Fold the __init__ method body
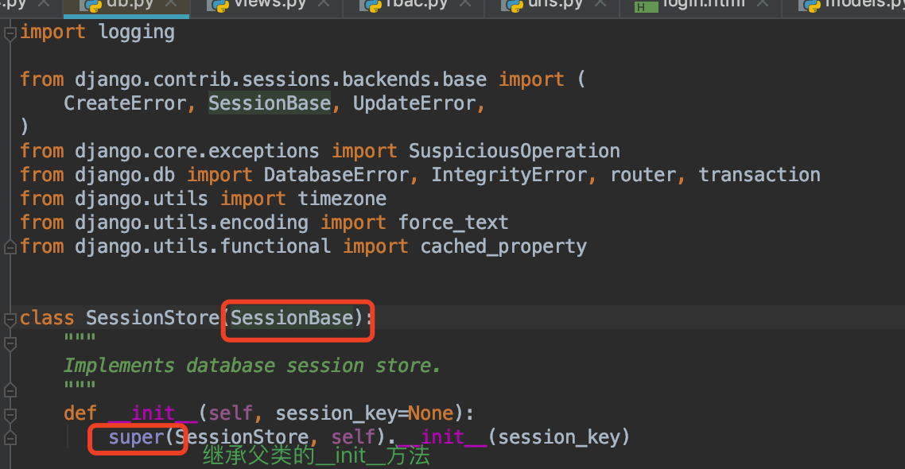Image resolution: width=905 pixels, height=469 pixels. click(10, 415)
